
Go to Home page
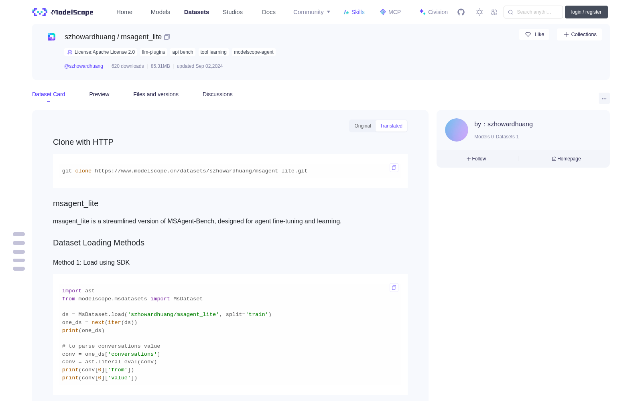tap(124, 12)
